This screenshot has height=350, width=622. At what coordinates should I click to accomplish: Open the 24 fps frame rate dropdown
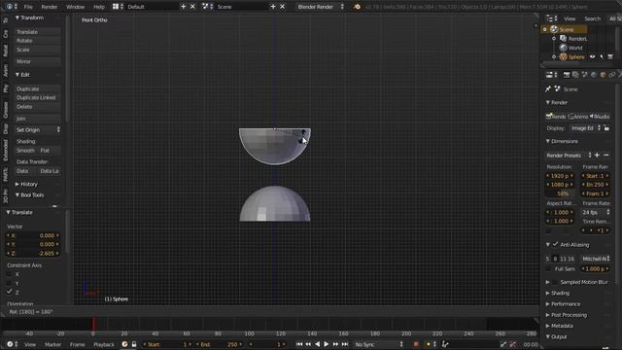click(596, 212)
